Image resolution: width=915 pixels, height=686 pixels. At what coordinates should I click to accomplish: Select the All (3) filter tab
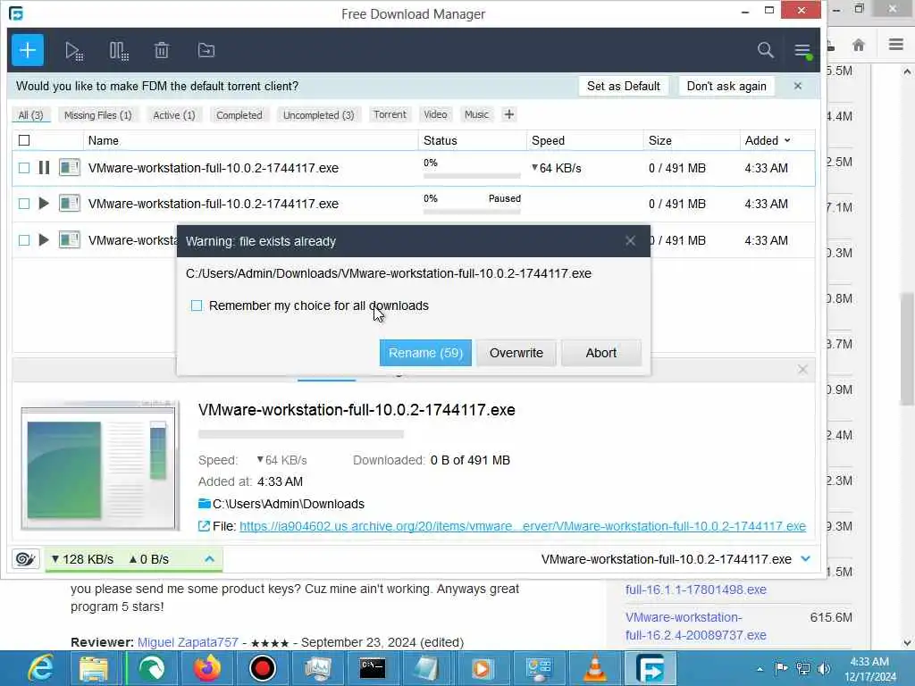click(31, 115)
